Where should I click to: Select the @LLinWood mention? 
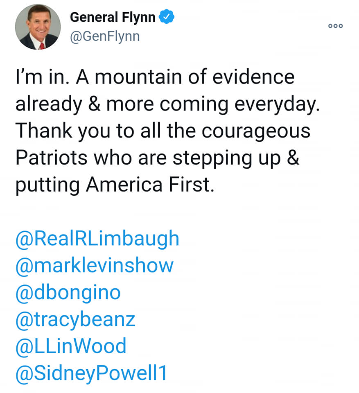pos(71,346)
